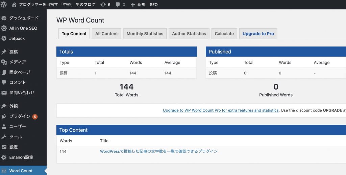Click the ツール wrench icon

click(4, 137)
